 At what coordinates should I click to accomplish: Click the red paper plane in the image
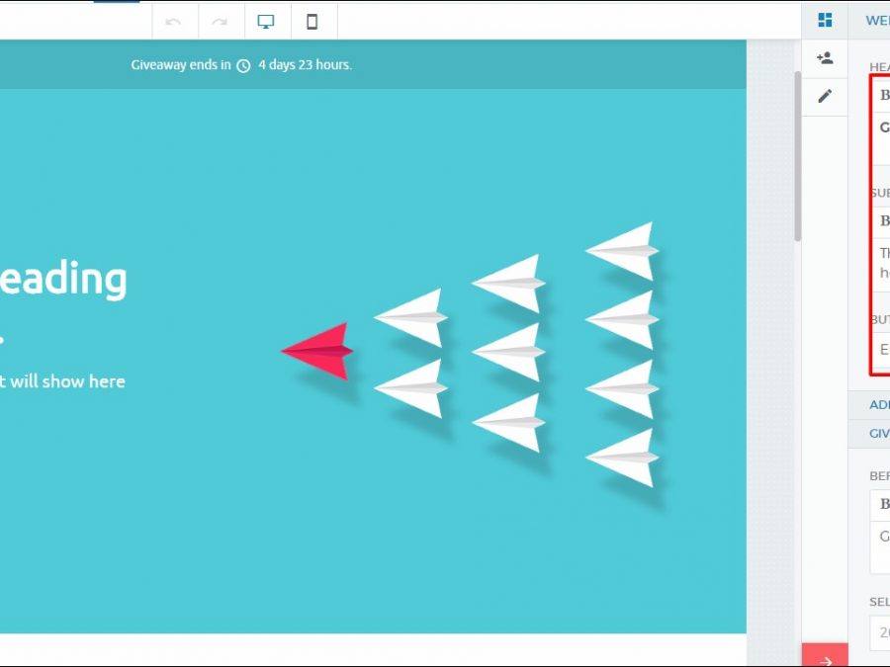317,351
